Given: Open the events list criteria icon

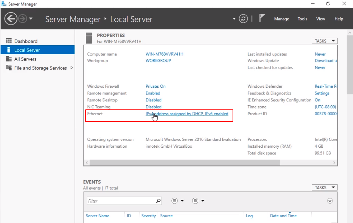Looking at the screenshot, I should coord(175,201).
